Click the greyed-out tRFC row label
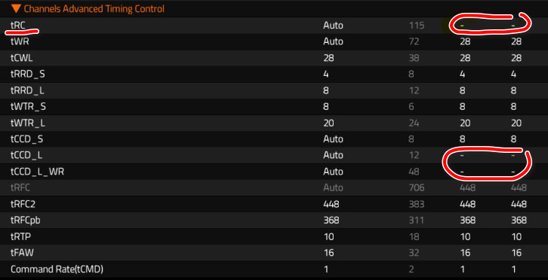Screen dimensions: 548x280 point(20,187)
